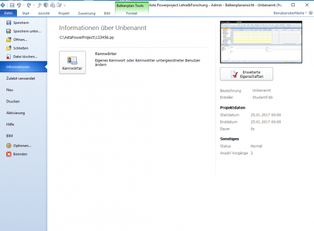The height and width of the screenshot is (231, 314).
Task: Click the red Beenden exit icon
Action: click(9, 154)
